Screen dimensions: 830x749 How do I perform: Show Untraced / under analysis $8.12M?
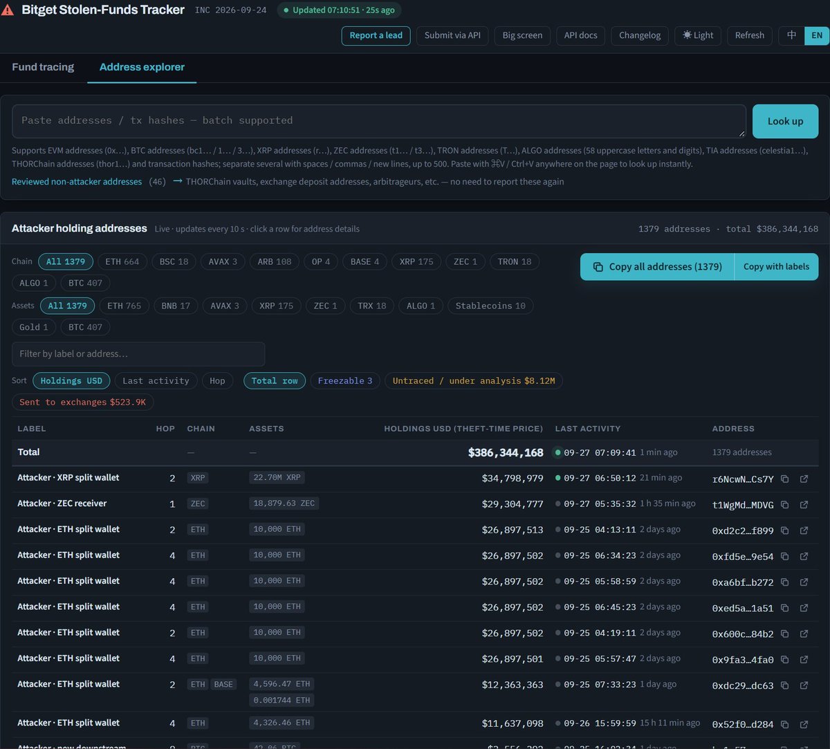[x=474, y=380]
